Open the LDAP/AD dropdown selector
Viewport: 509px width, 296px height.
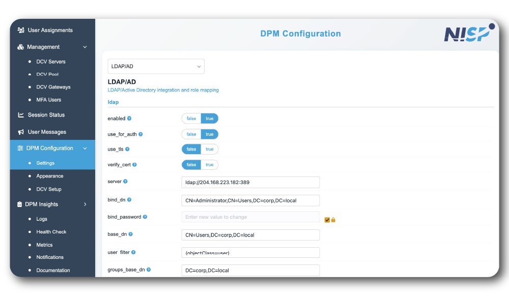pos(156,67)
